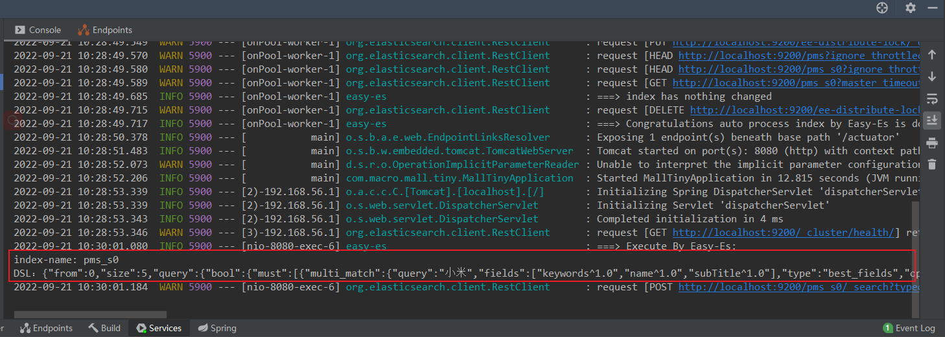Click the '2022-09-21 10:30:01.080' timestamp
The image size is (945, 337).
[x=80, y=246]
